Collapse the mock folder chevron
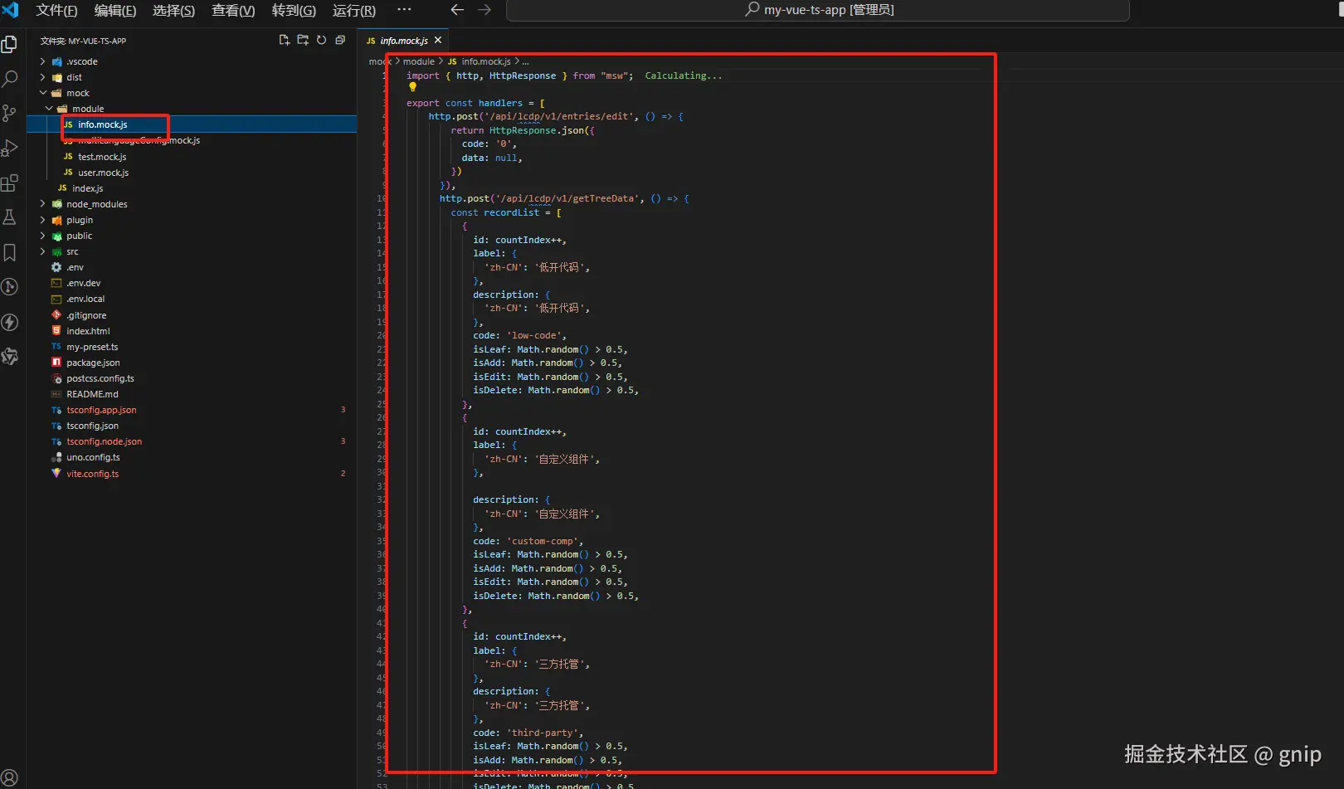Viewport: 1344px width, 789px height. click(42, 93)
